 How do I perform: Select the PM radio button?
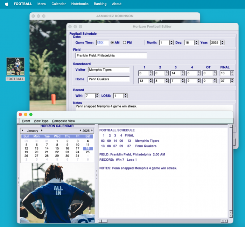[125, 43]
